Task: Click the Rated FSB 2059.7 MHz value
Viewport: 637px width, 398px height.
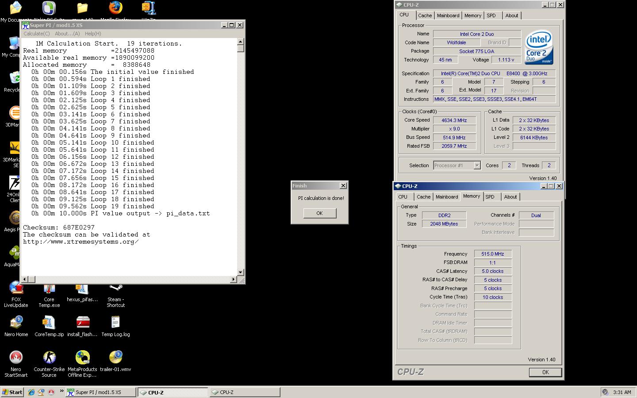Action: 454,146
